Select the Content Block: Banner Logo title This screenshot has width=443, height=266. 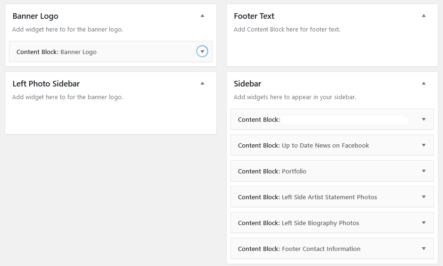coord(57,52)
